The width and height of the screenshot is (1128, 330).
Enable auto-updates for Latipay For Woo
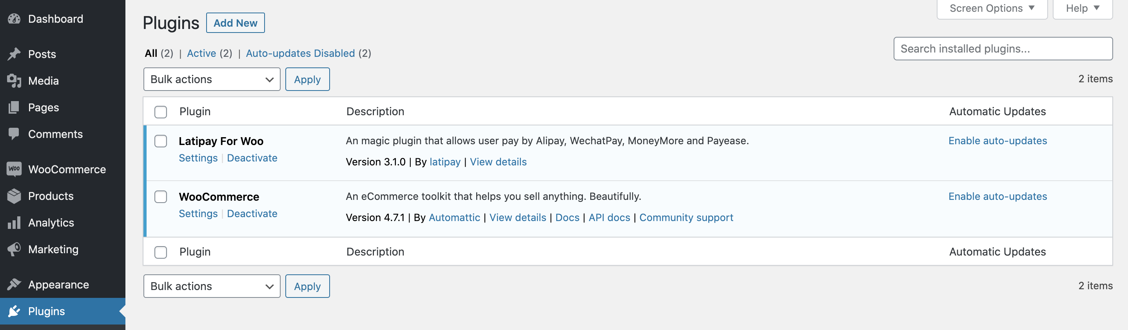pos(997,141)
